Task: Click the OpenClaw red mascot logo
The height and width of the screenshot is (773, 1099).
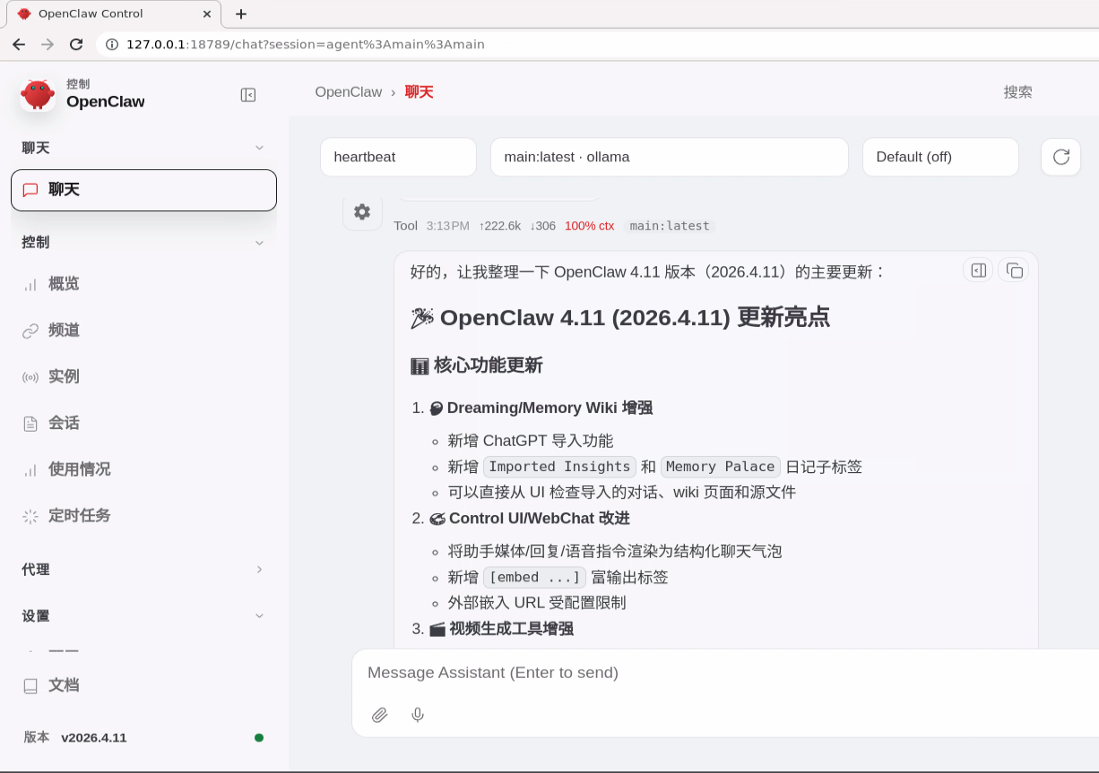Action: coord(38,93)
